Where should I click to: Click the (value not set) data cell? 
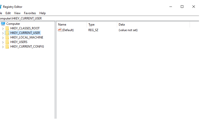[x=128, y=30]
